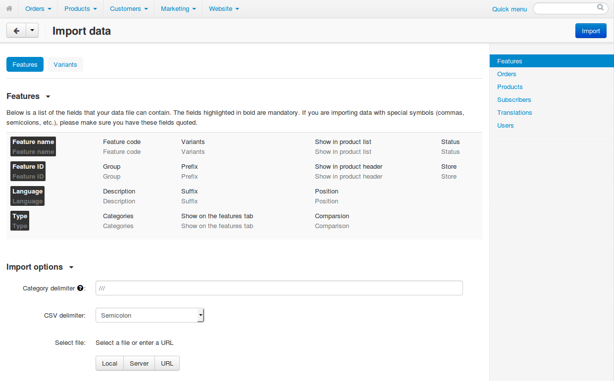Open the Orders top menu
This screenshot has height=381, width=614.
coord(39,9)
